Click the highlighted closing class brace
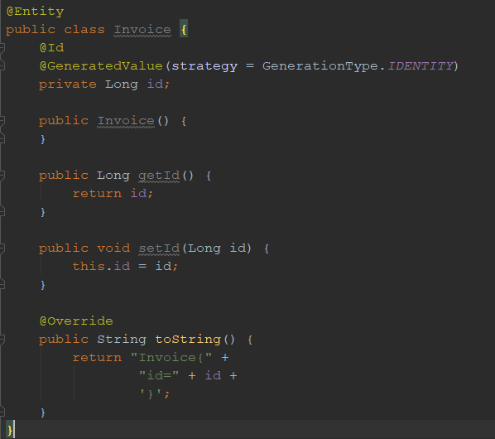The width and height of the screenshot is (495, 439). click(9, 430)
